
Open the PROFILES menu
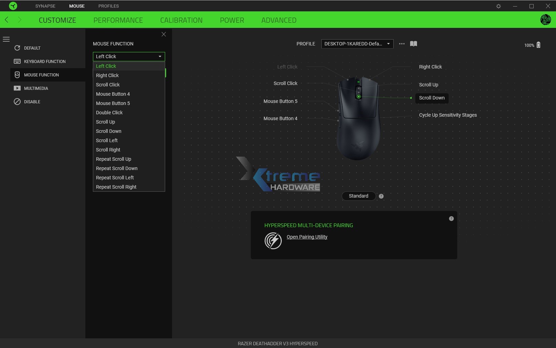[x=108, y=6]
